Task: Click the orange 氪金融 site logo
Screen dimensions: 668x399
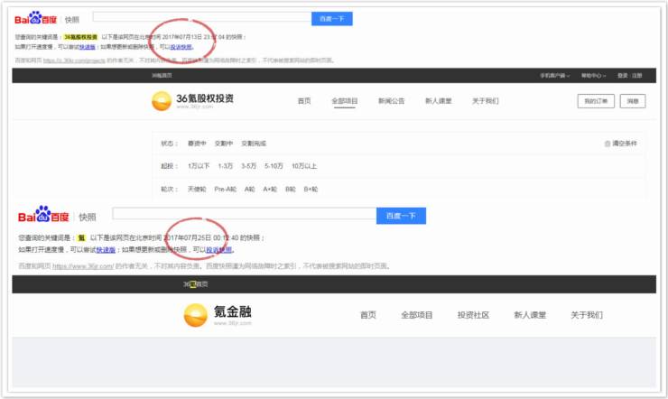Action: pos(195,315)
